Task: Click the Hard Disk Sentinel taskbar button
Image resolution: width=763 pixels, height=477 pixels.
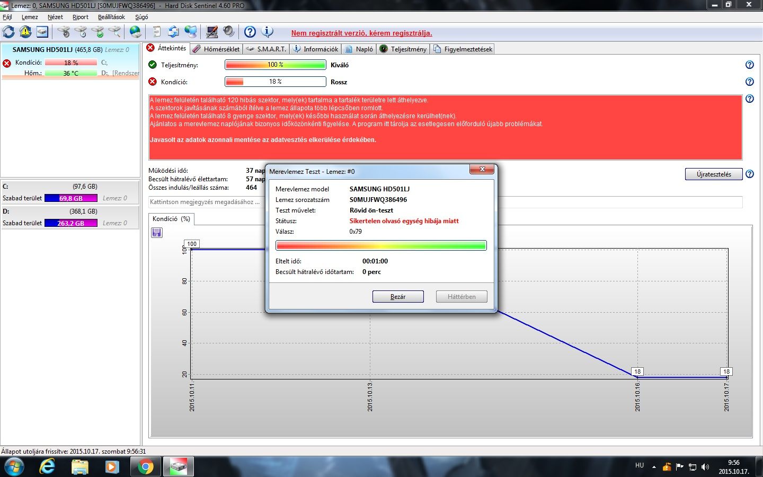Action: [x=178, y=466]
